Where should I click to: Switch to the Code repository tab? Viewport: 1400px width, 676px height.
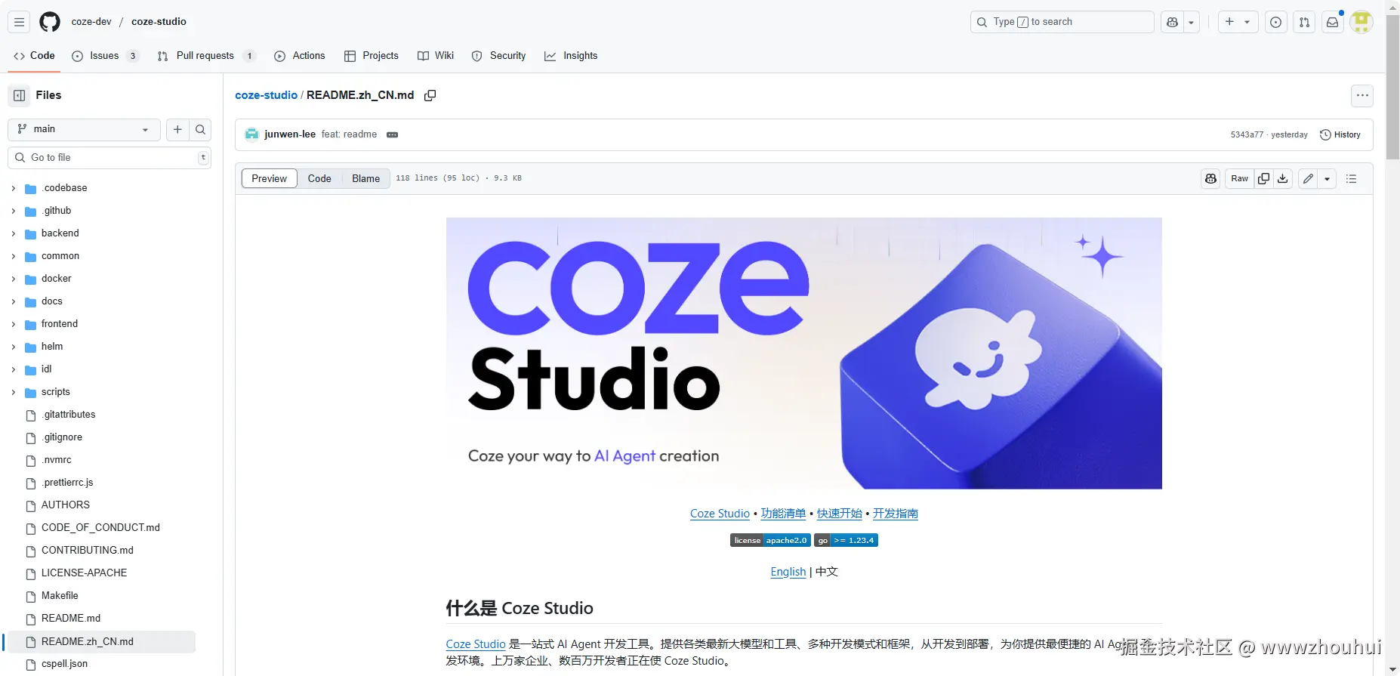coord(34,55)
